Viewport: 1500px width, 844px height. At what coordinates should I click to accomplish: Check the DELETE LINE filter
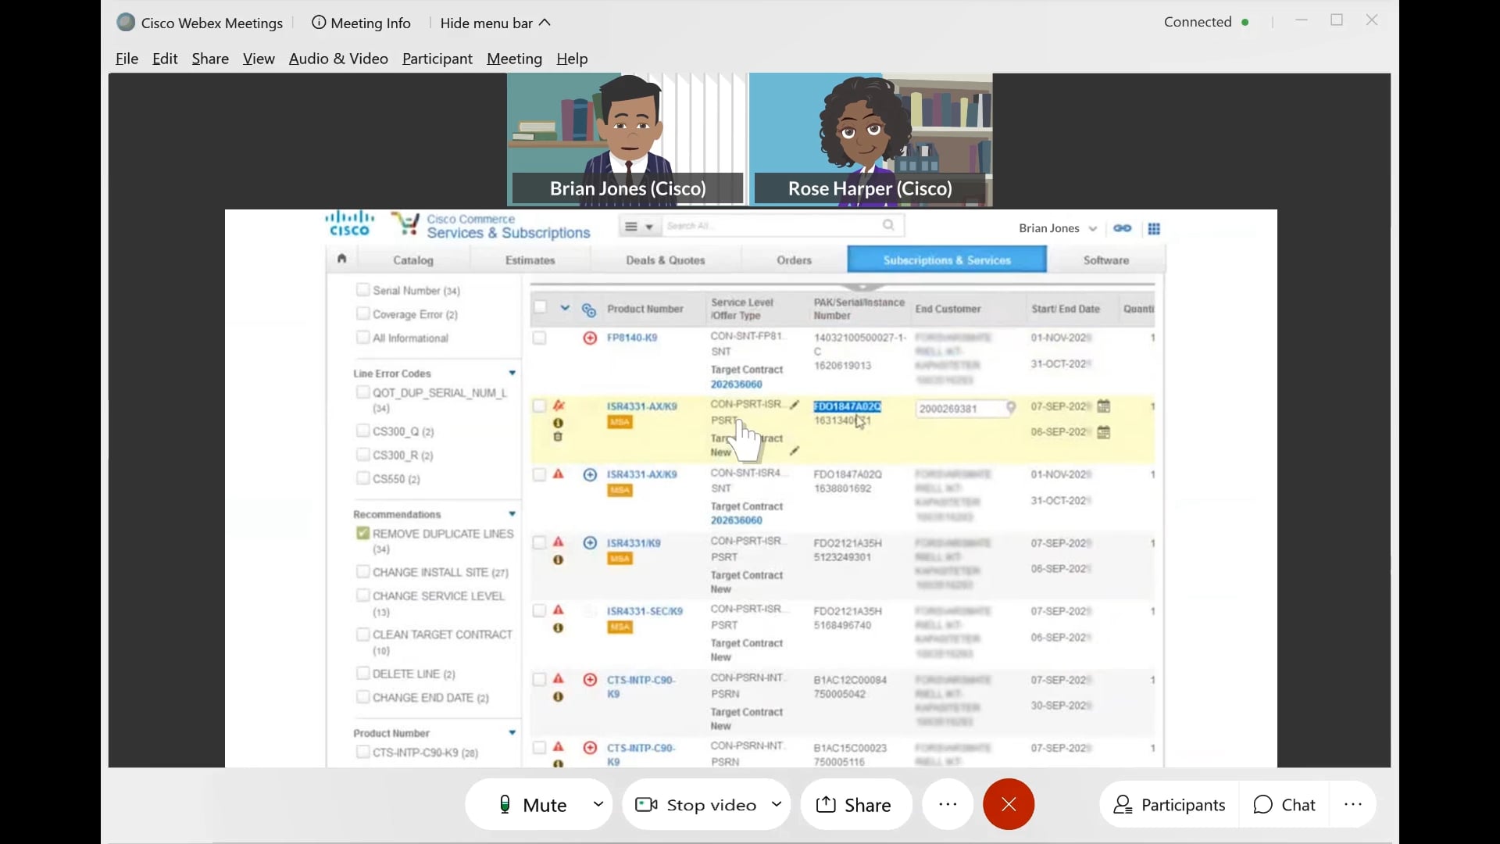[x=362, y=673]
